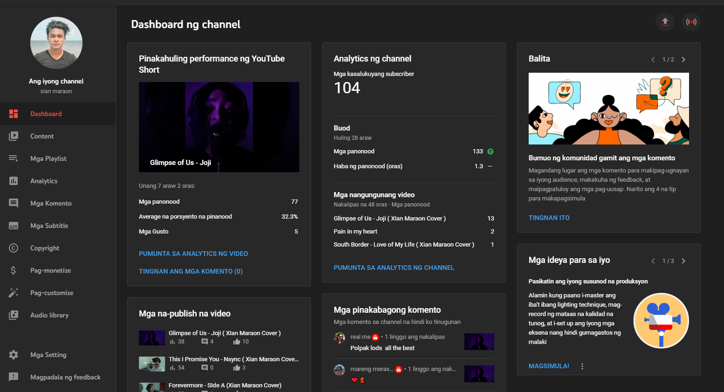This screenshot has width=724, height=392.
Task: Click TINGNAN ITO link in Balita
Action: coord(549,218)
